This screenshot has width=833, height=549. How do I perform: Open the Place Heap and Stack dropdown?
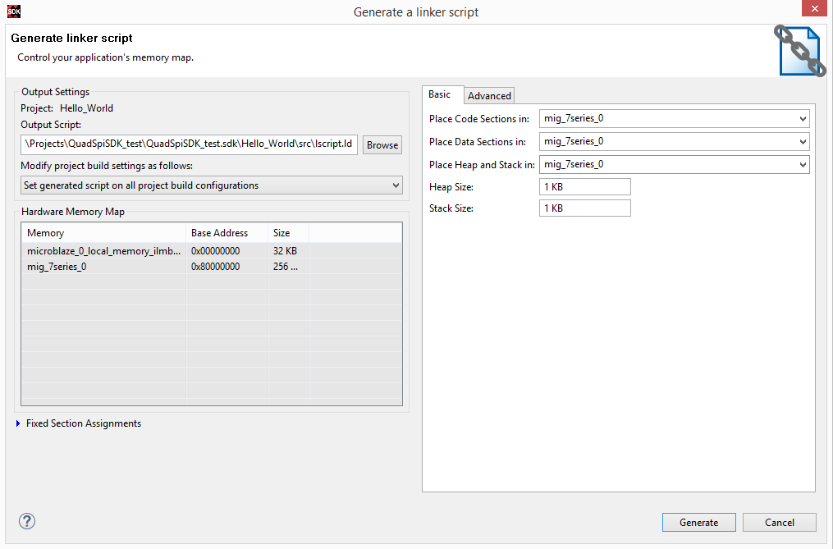[674, 164]
